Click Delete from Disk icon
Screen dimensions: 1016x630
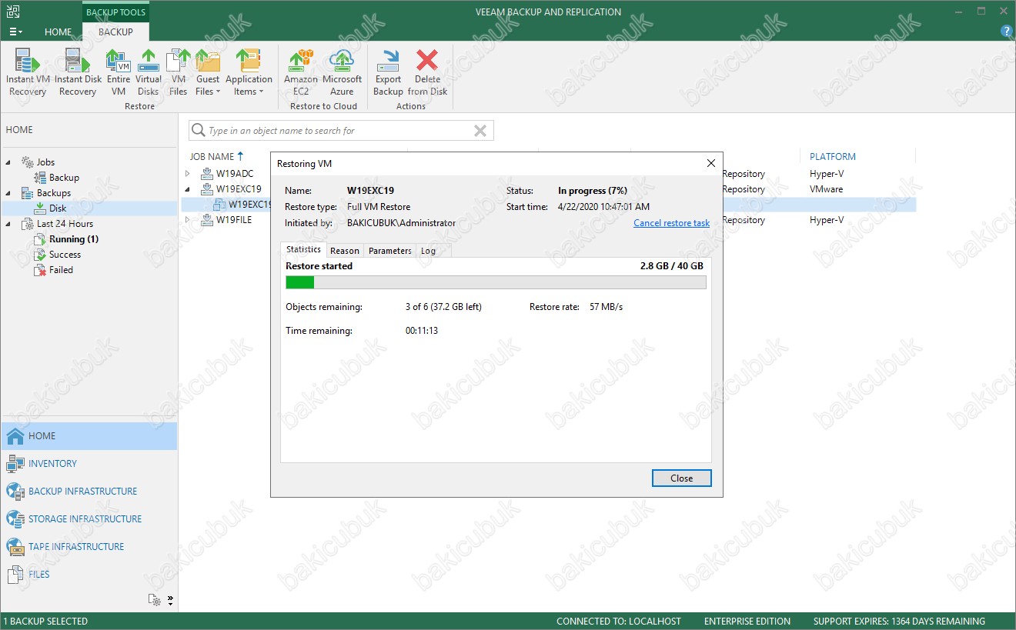(427, 72)
